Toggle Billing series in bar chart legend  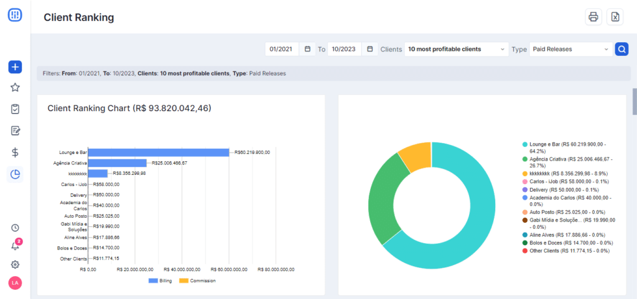(x=160, y=281)
